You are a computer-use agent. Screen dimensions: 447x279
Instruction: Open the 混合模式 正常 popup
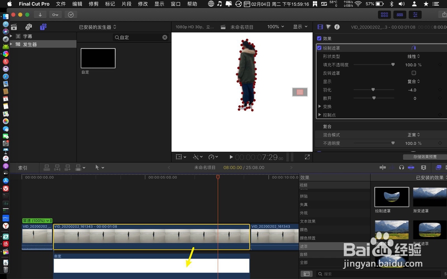point(413,135)
